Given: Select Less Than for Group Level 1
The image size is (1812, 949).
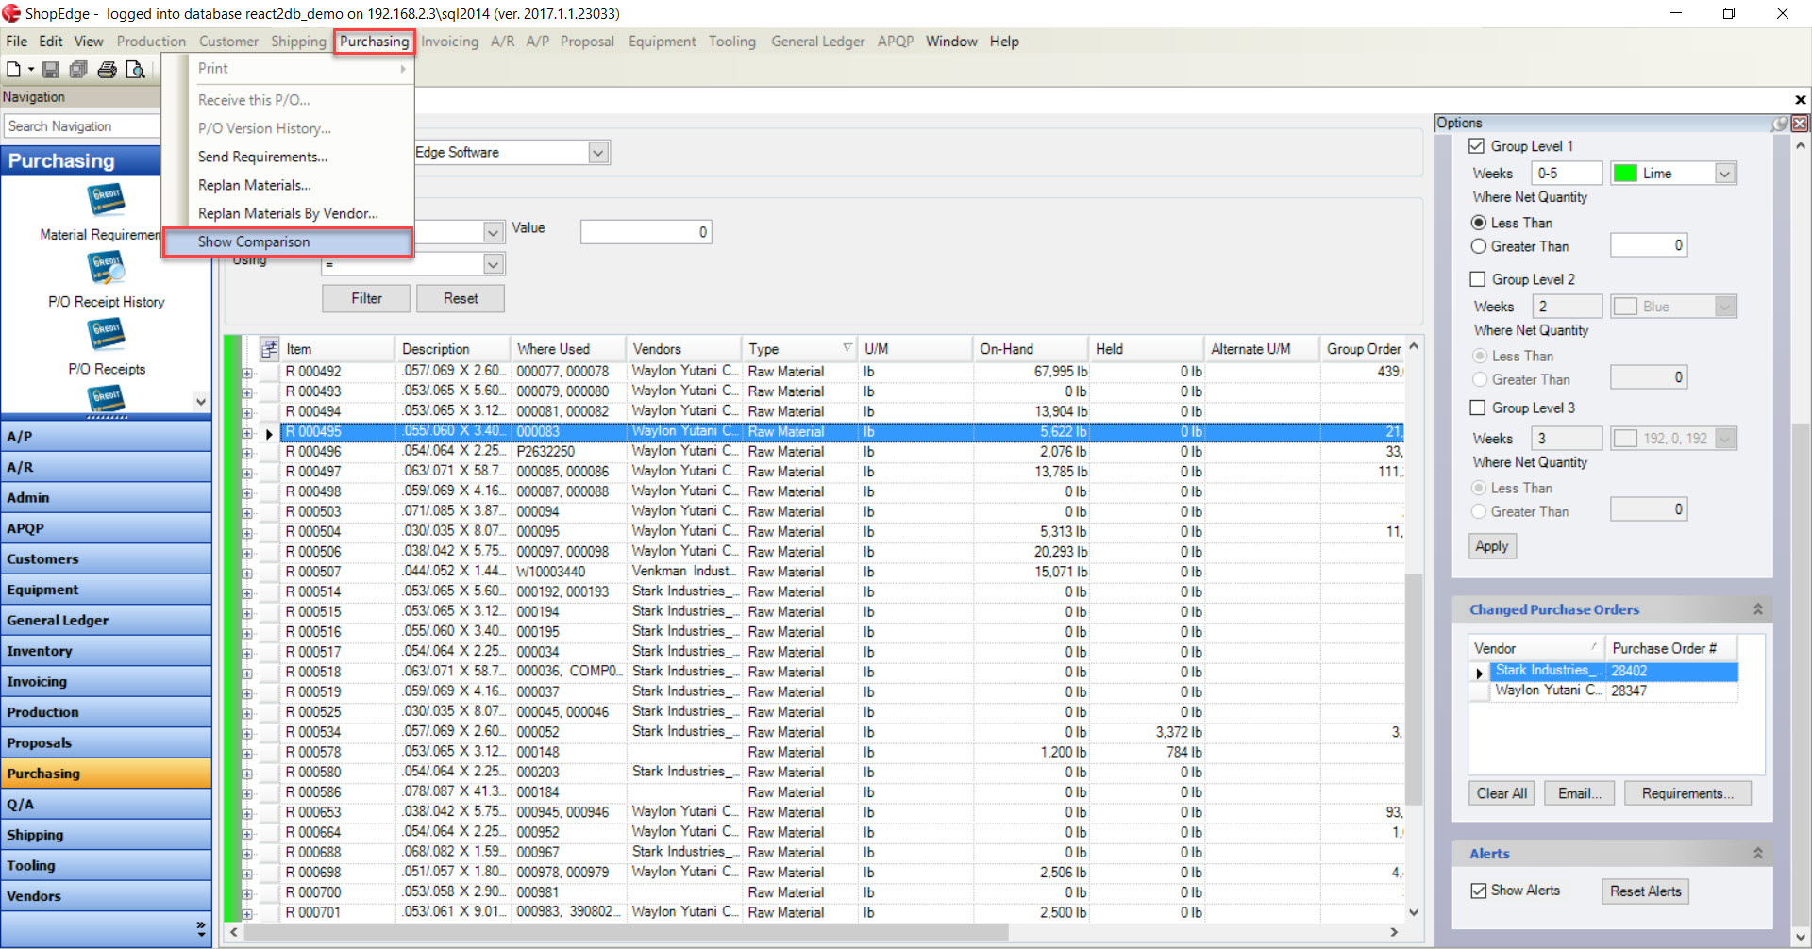Looking at the screenshot, I should [x=1479, y=223].
